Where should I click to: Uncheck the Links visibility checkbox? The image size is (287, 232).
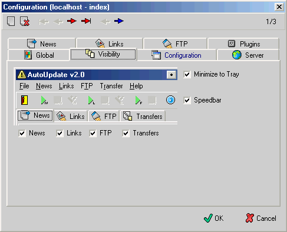[x=60, y=133]
